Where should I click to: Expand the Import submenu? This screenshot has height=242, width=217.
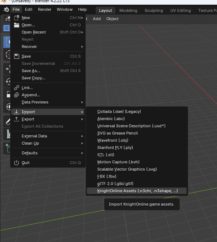82,112
